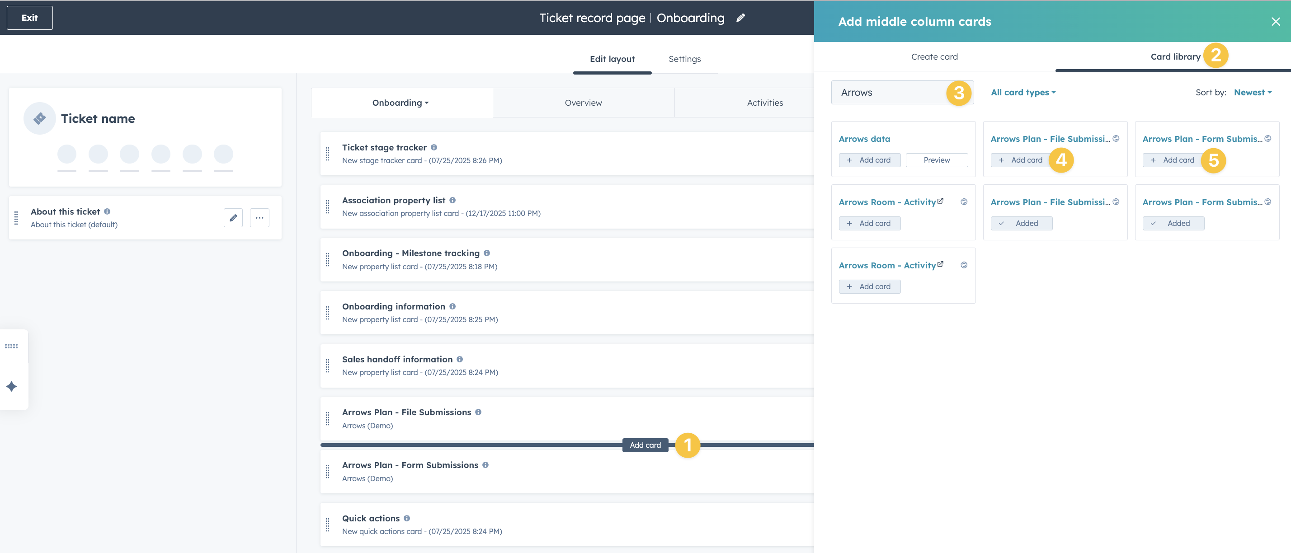
Task: Open About this ticket ellipsis menu
Action: 259,218
